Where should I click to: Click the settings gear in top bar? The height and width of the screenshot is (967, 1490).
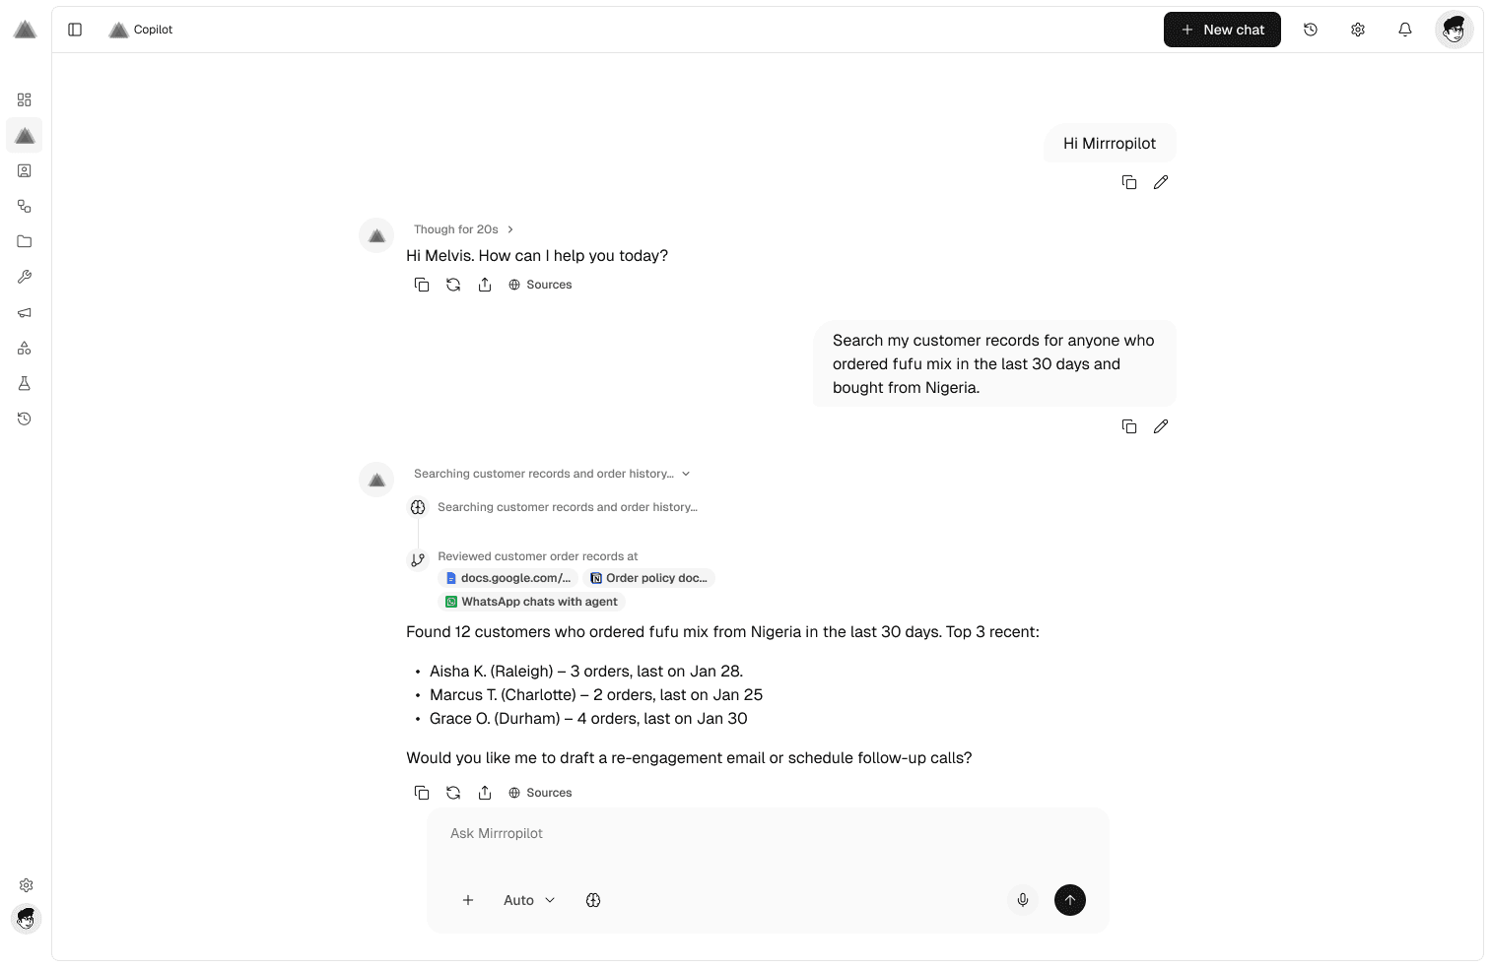[1358, 30]
